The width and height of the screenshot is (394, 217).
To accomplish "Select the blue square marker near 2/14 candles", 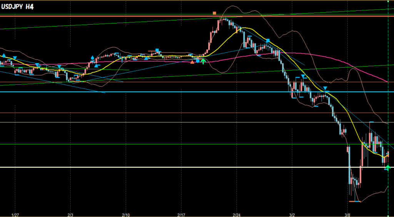I will (157, 50).
